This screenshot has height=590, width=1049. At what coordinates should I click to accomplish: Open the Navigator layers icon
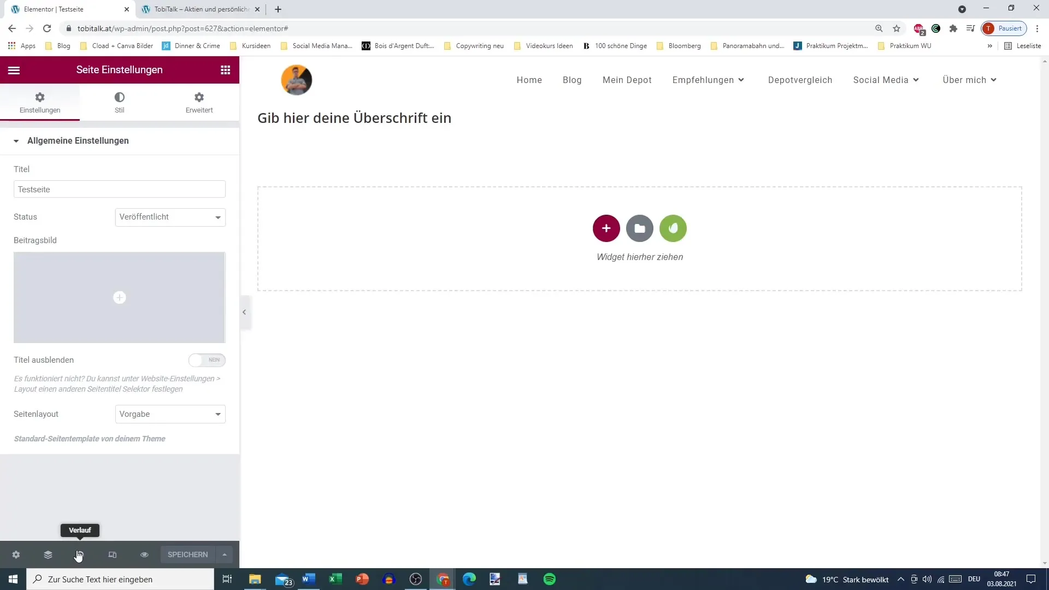point(48,554)
